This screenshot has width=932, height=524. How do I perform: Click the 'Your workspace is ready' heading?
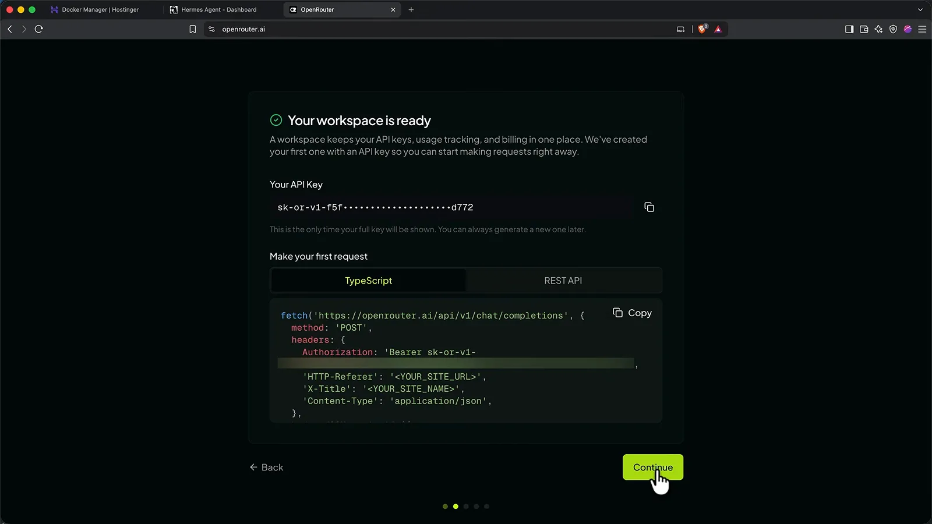pyautogui.click(x=359, y=121)
